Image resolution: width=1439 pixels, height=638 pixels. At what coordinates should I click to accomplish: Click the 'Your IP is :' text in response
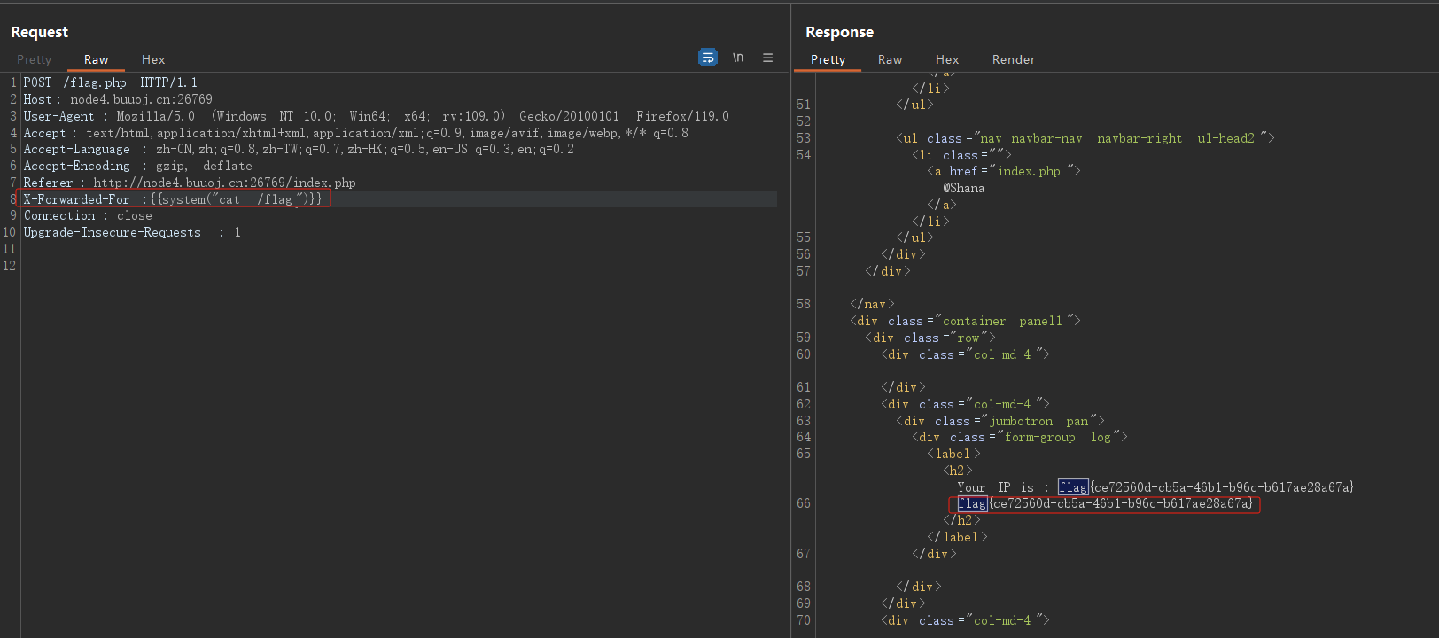1003,487
